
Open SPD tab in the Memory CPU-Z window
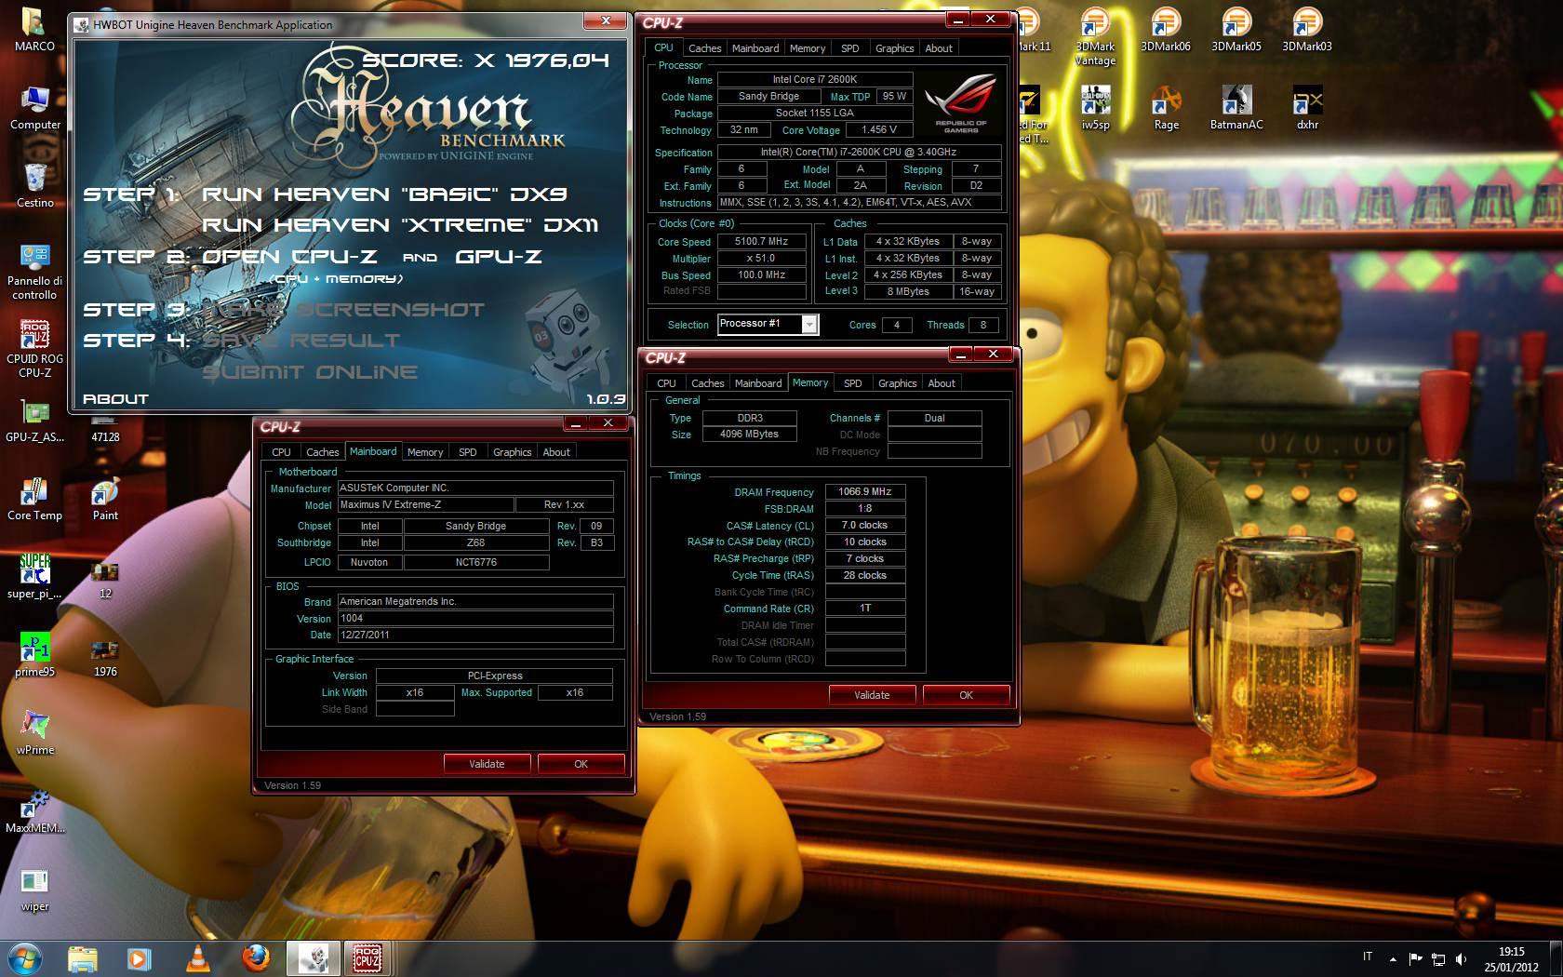pos(852,383)
